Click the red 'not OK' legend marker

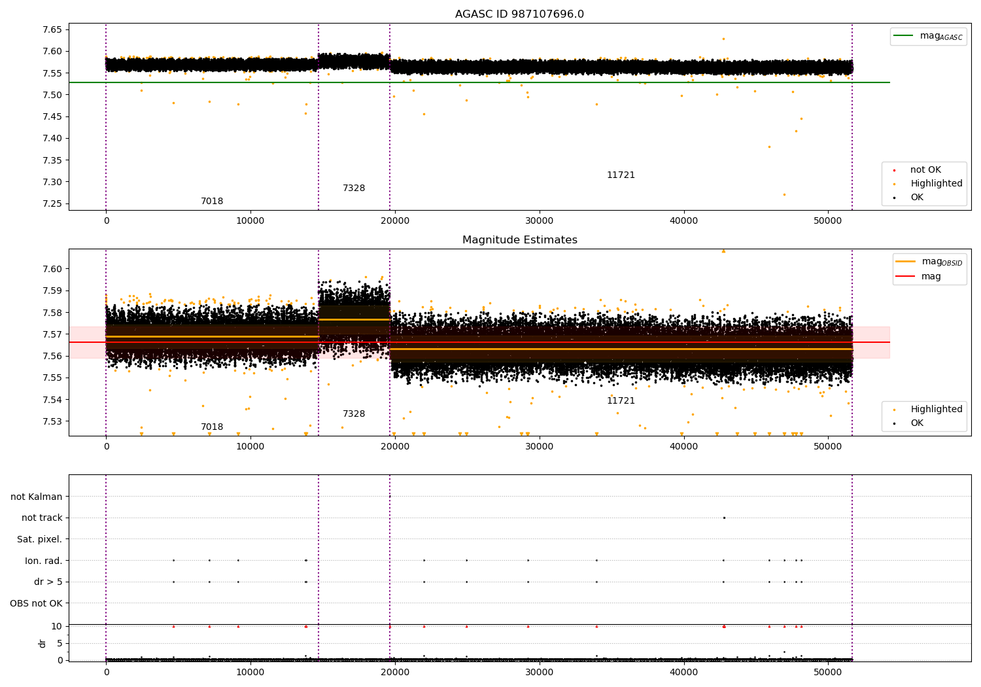[895, 170]
